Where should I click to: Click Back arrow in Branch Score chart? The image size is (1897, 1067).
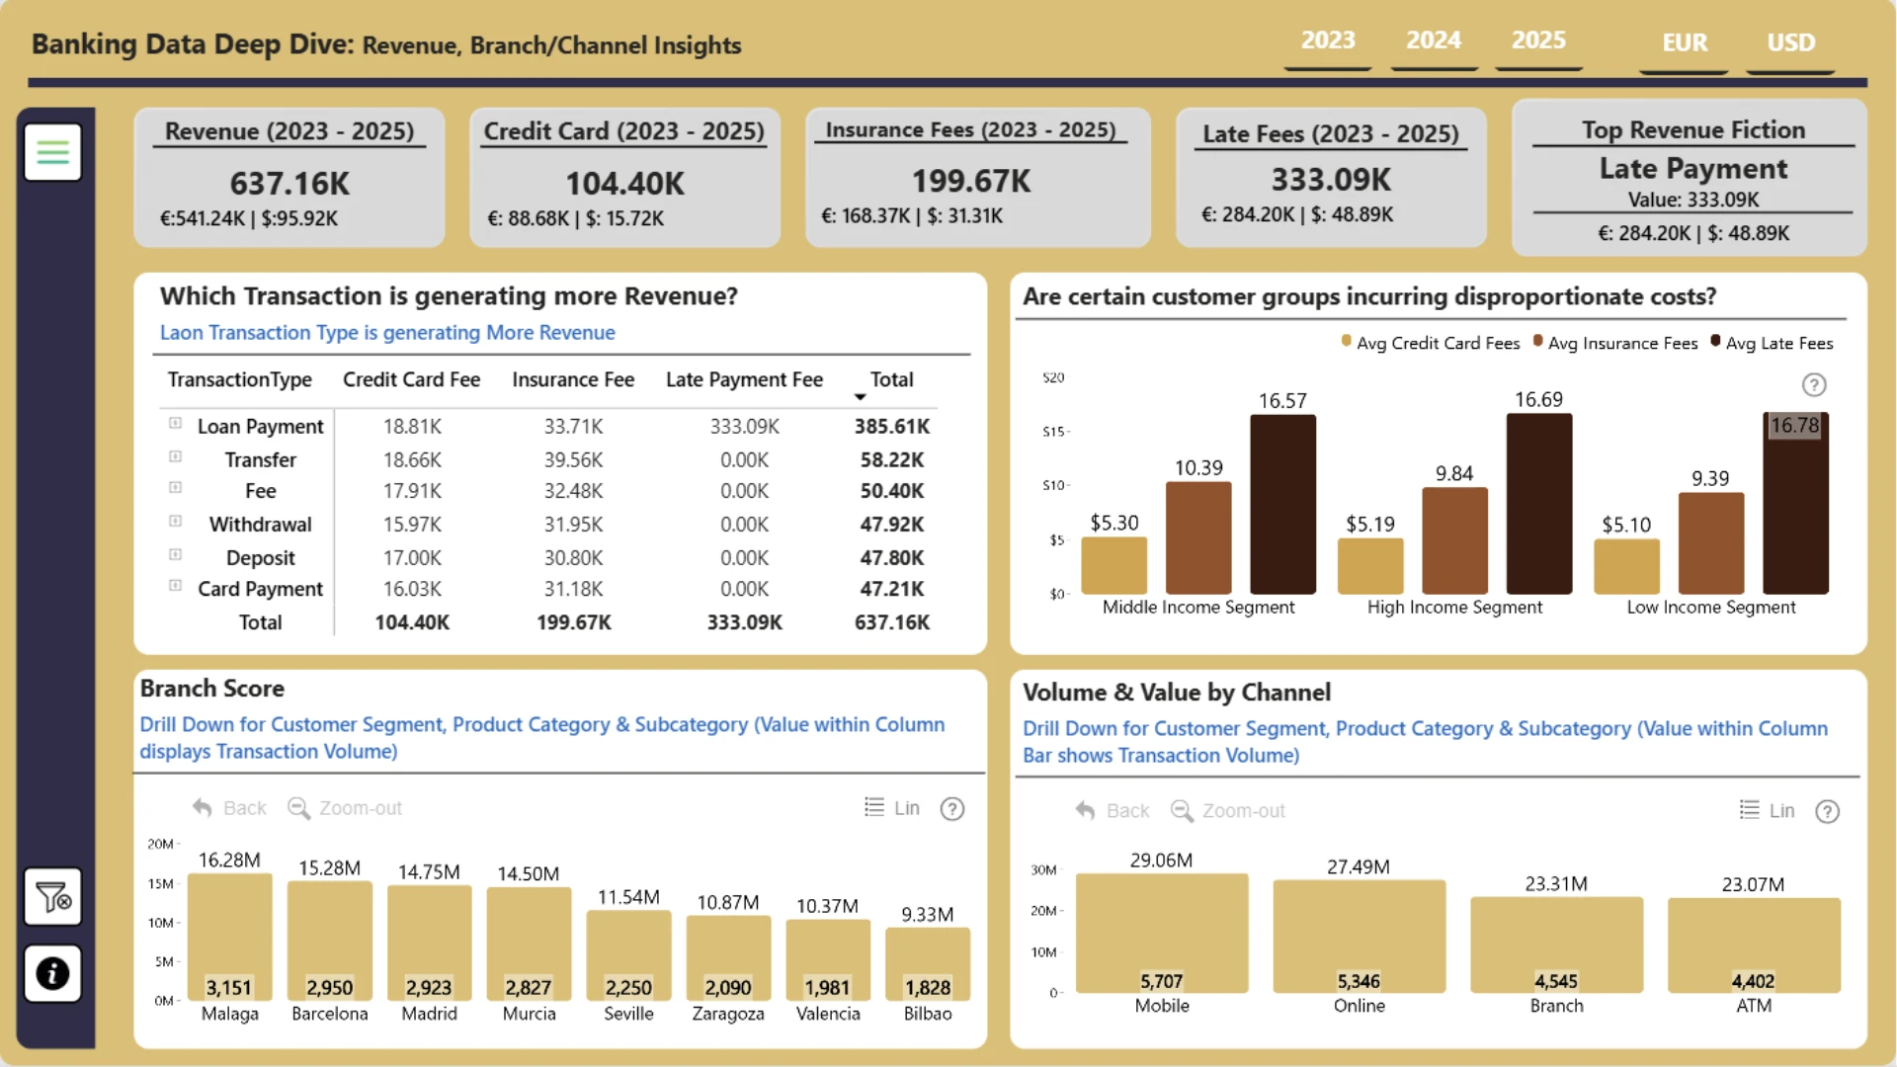coord(229,808)
